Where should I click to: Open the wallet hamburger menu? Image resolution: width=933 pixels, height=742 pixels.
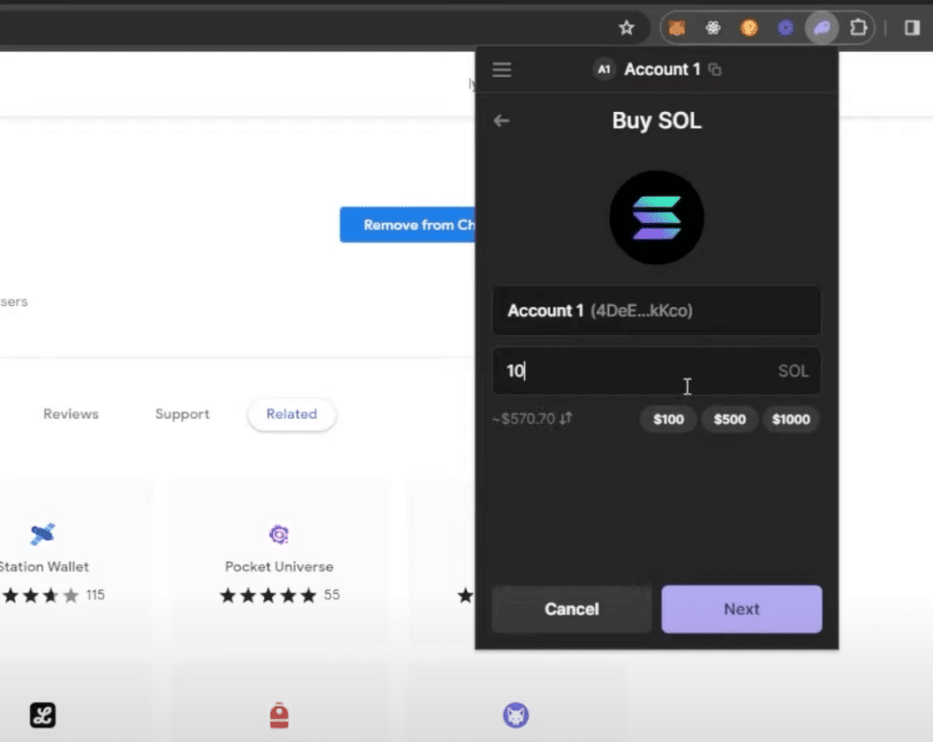tap(502, 69)
